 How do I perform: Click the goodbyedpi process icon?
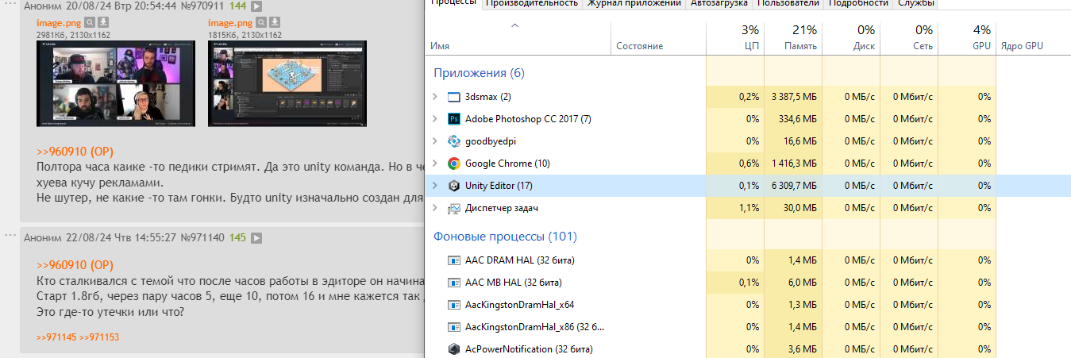[454, 141]
